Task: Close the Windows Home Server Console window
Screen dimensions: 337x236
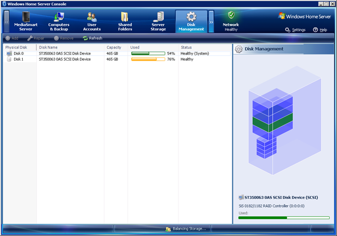Action: (x=332, y=4)
